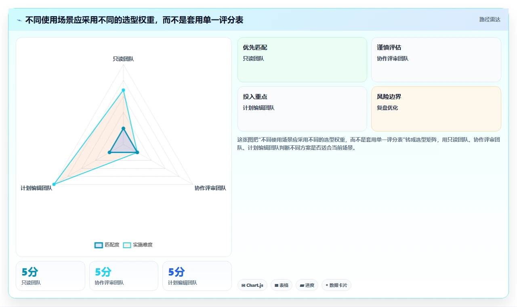The image size is (517, 307).
Task: Click 只读团队 text in 优先匹配 card
Action: tap(253, 58)
